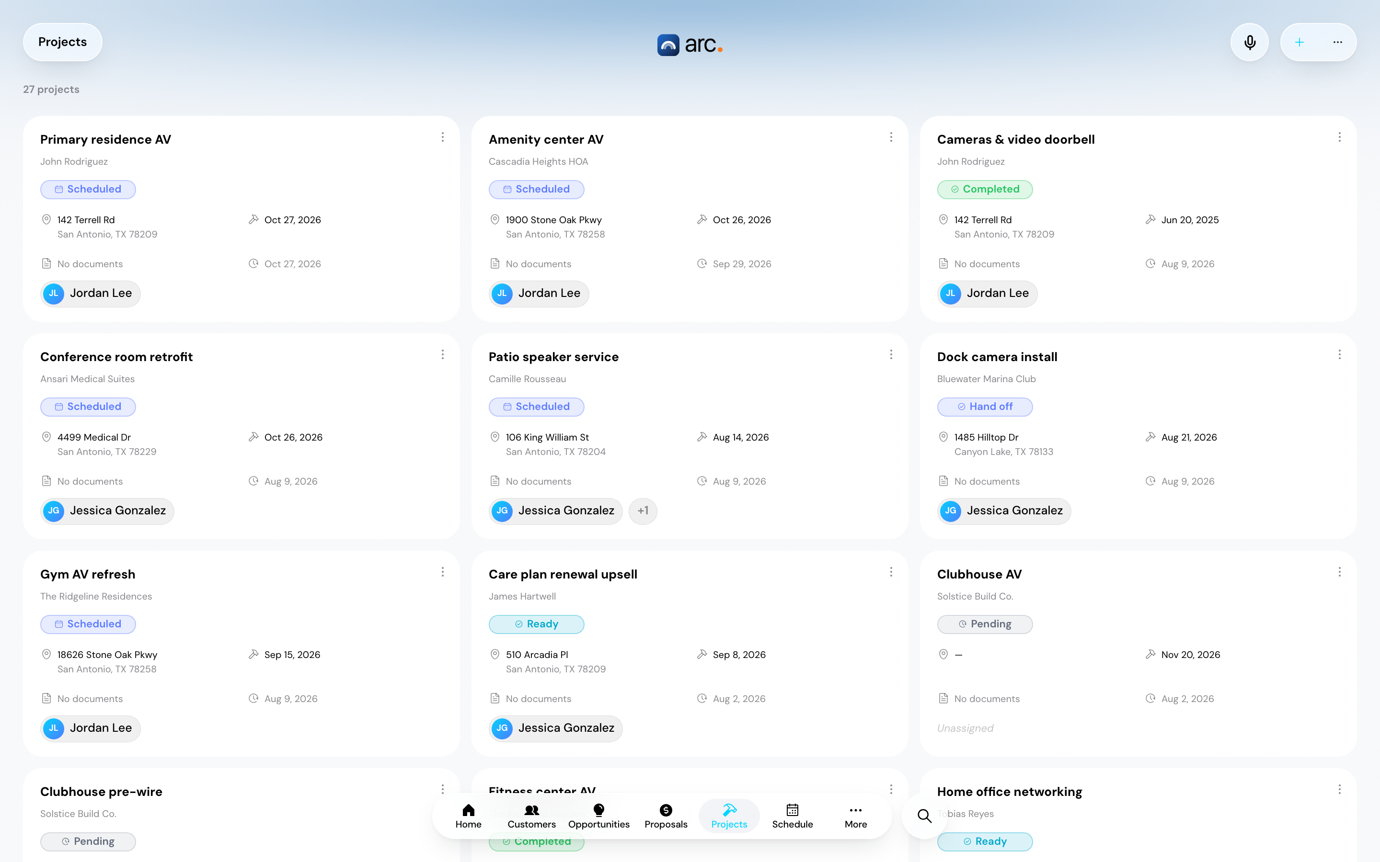Click Jessica Gonzalez chip on Conference room retrofit
The height and width of the screenshot is (862, 1380).
click(107, 511)
